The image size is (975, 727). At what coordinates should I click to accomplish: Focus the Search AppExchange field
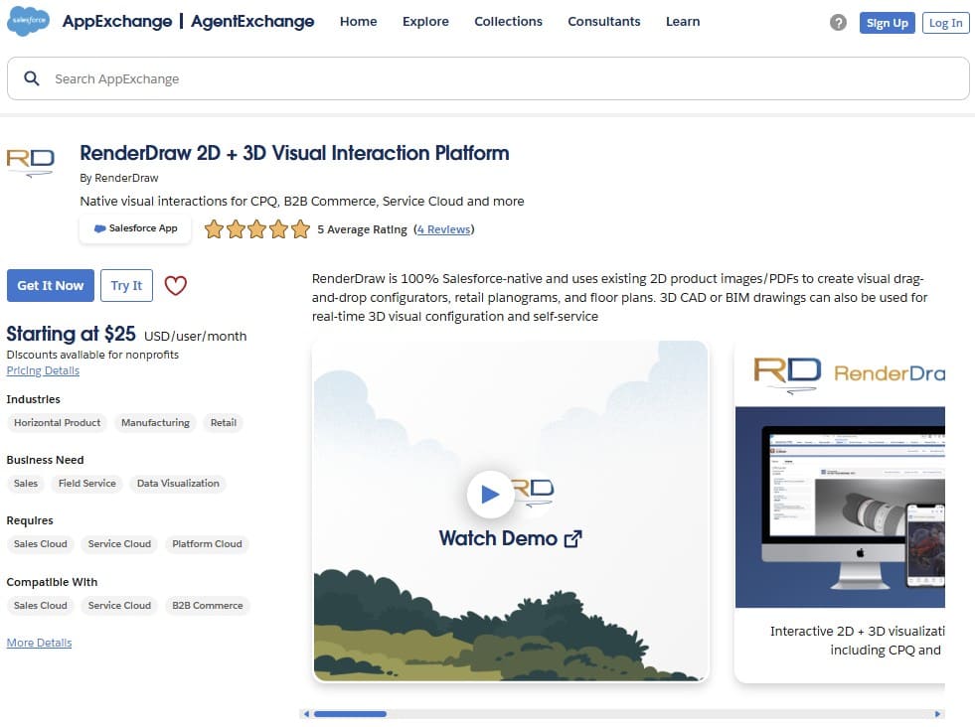point(488,78)
